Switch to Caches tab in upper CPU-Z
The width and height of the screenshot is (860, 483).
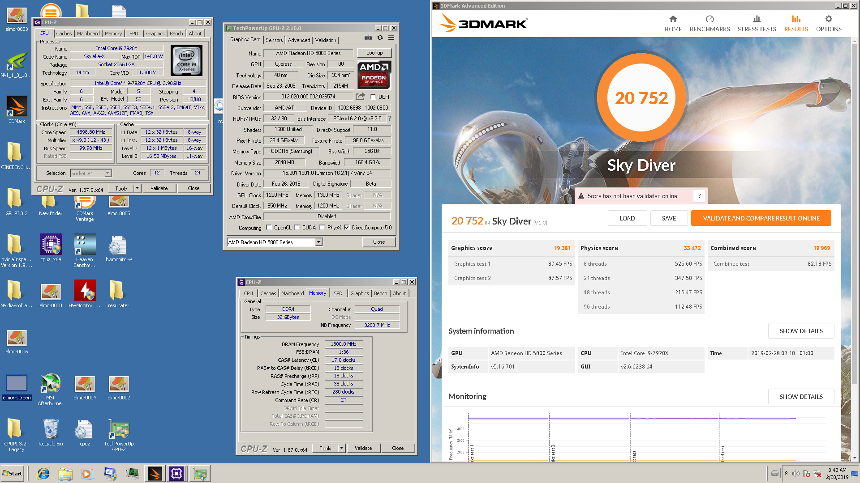point(64,34)
